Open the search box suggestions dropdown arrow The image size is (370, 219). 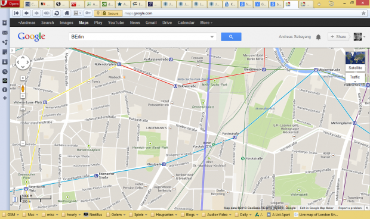tap(212, 37)
